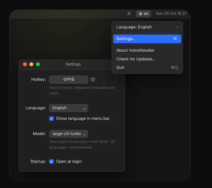Click the command symbol menu bar icon

[129, 14]
